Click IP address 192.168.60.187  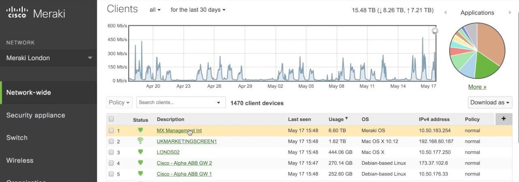[x=436, y=142]
